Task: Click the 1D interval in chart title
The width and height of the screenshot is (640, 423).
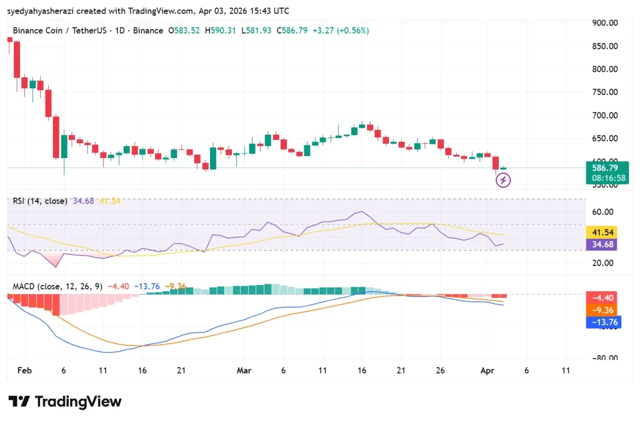Action: [x=119, y=31]
